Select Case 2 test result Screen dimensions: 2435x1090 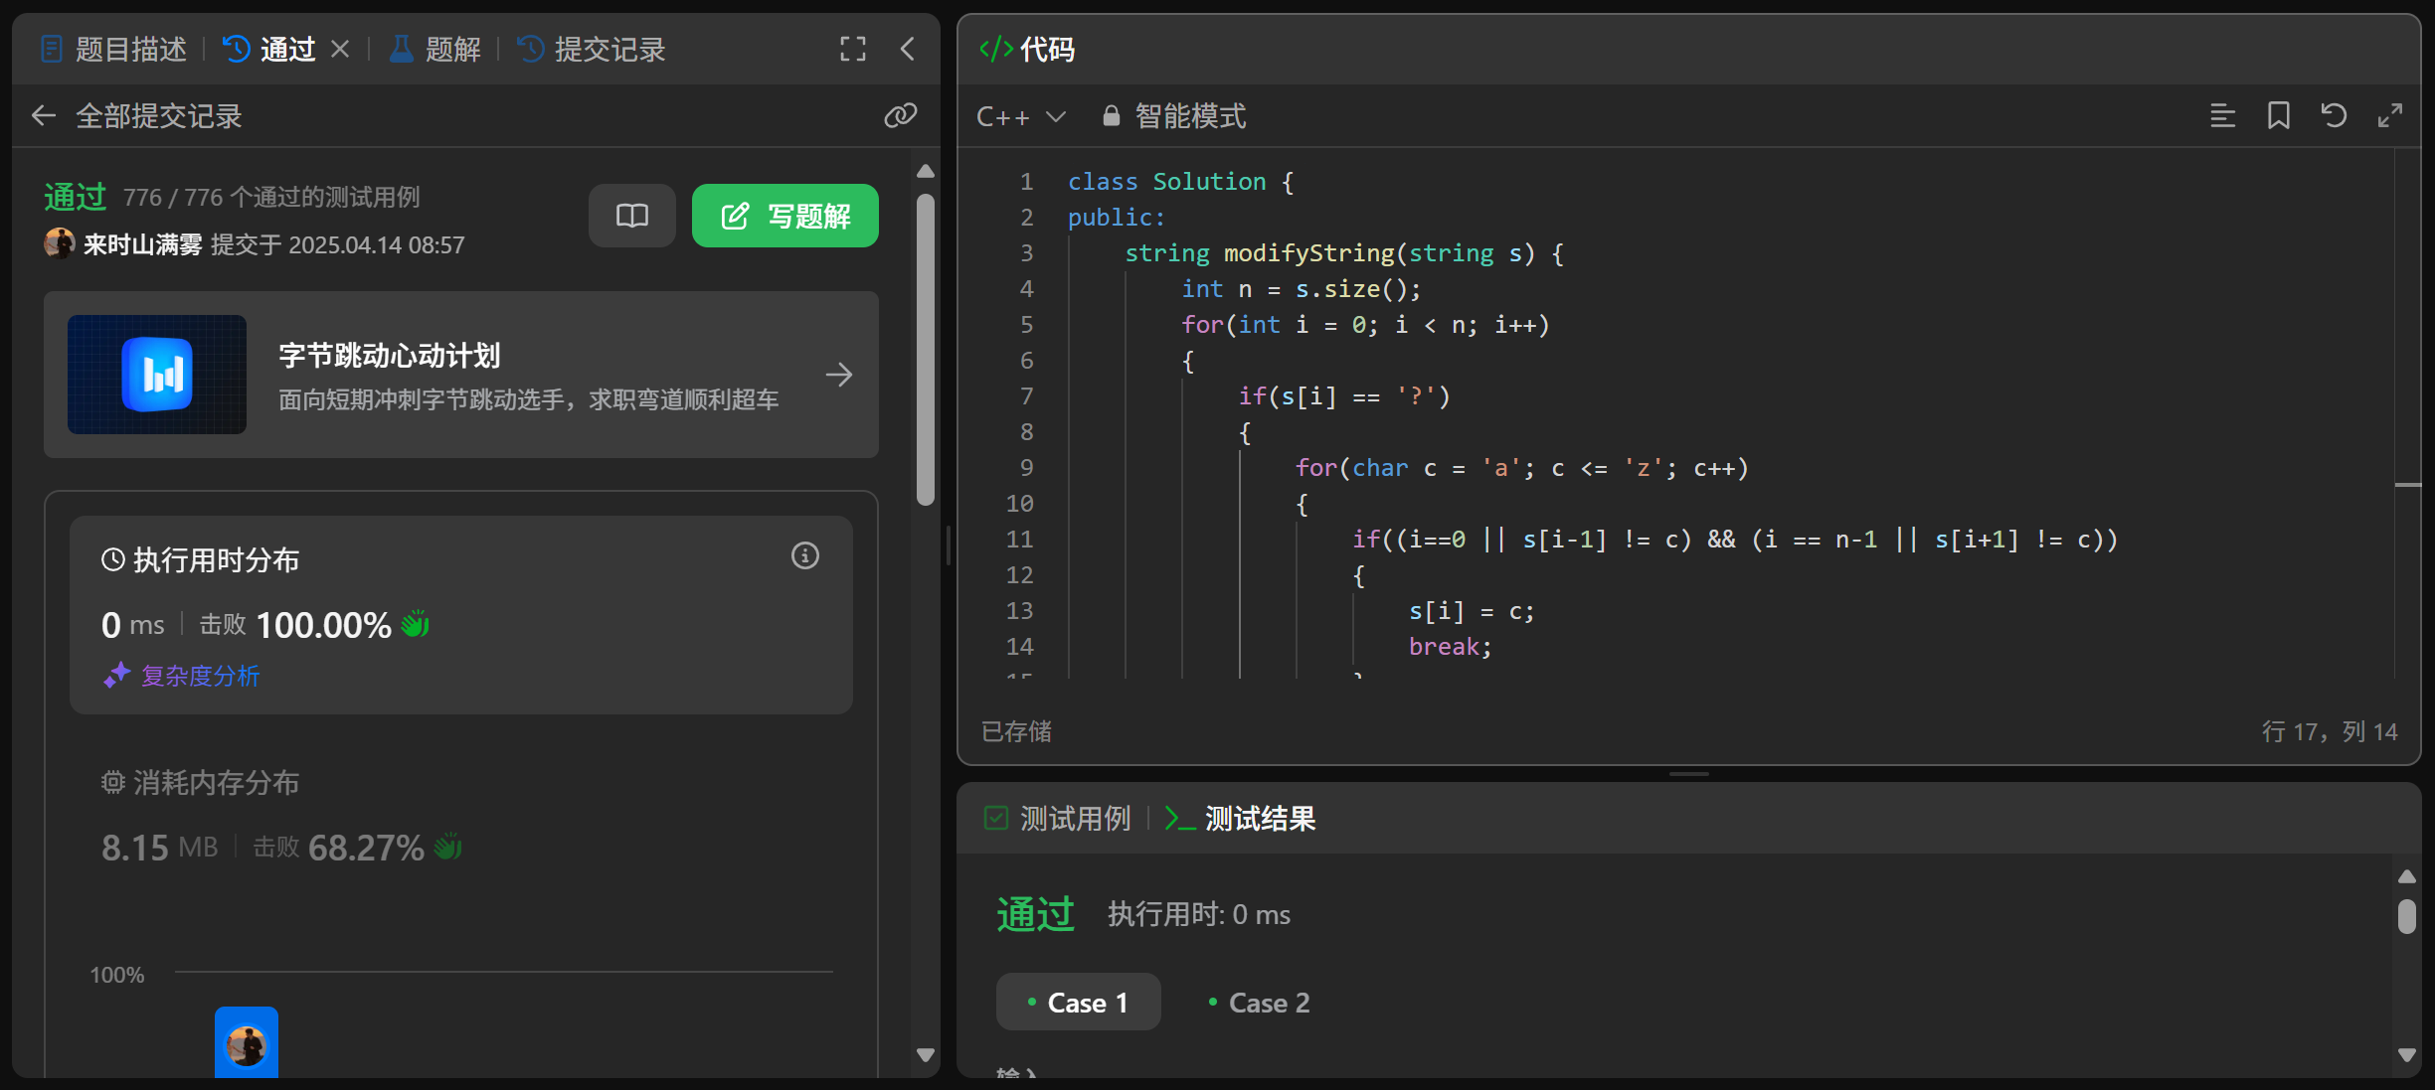(x=1259, y=1003)
